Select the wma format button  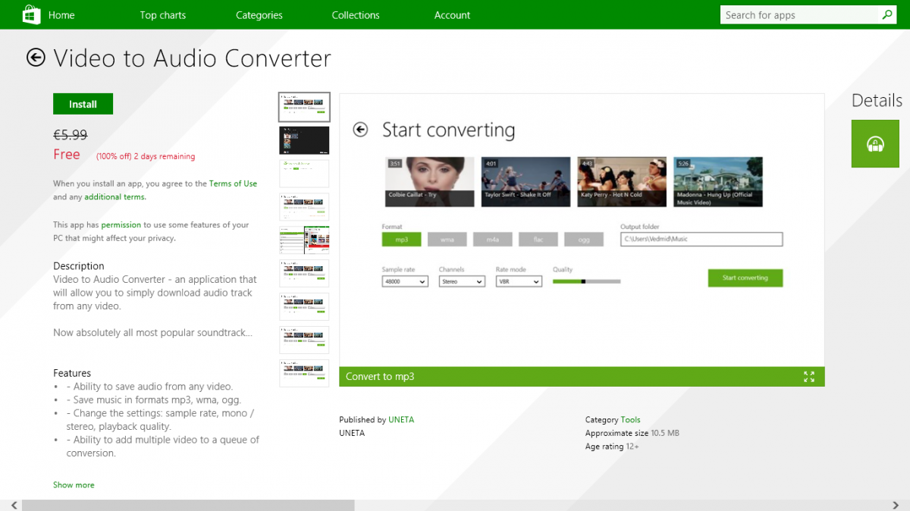447,240
